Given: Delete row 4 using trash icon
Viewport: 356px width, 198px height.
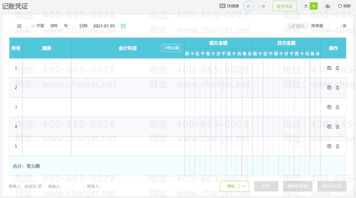Looking at the screenshot, I should click(x=337, y=127).
